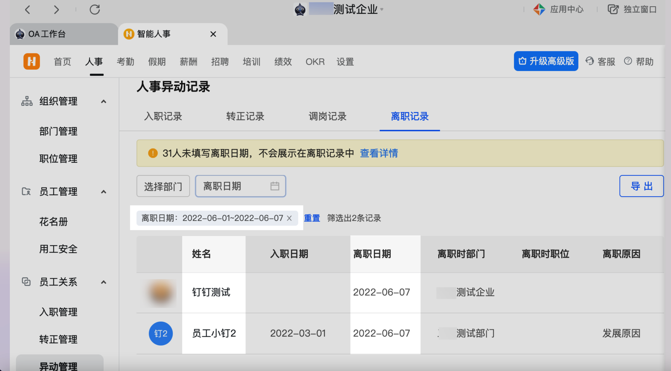
Task: Collapse the 组织管理 section chevron
Action: (104, 102)
